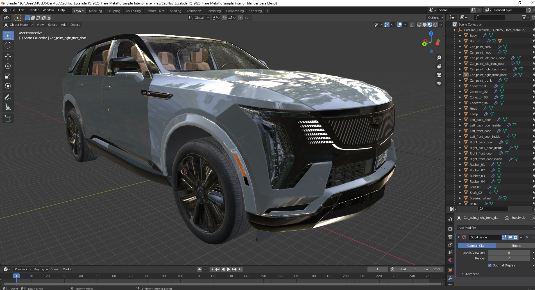Image resolution: width=535 pixels, height=290 pixels.
Task: Remove the Subdivision modifier
Action: [527, 237]
